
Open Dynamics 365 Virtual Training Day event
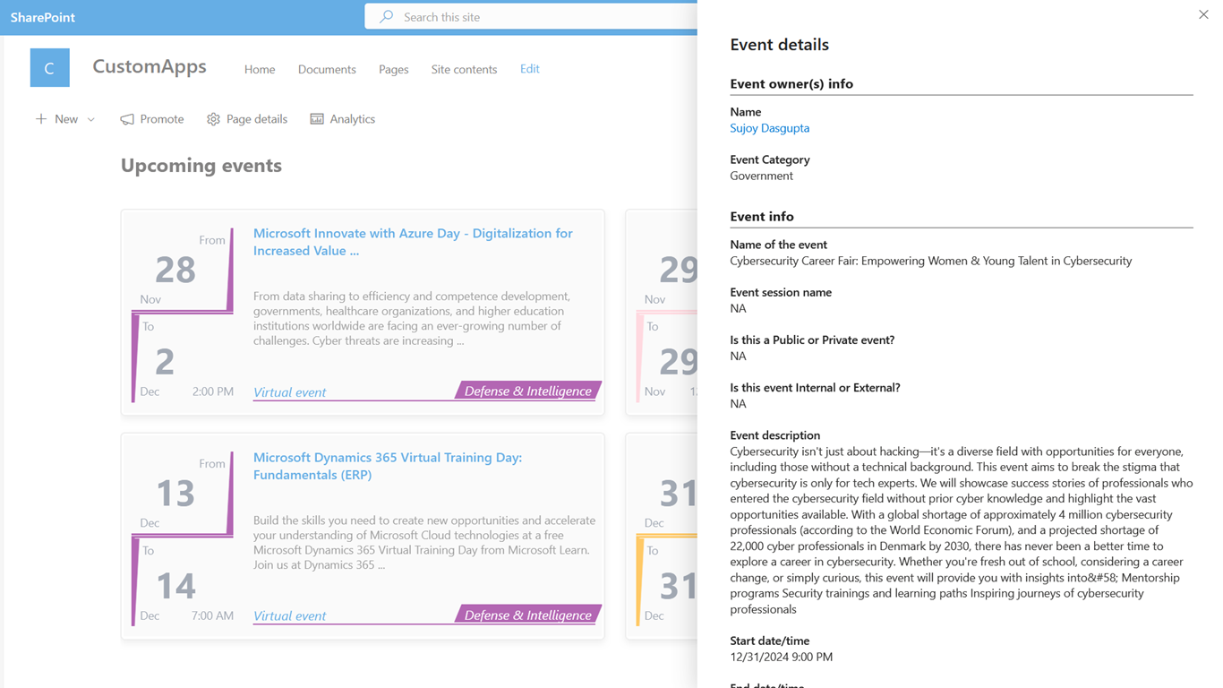388,466
